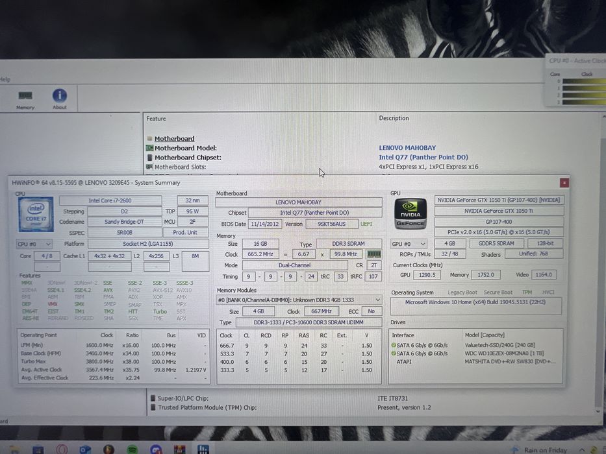The height and width of the screenshot is (454, 606).
Task: Click the UEFI indicator
Action: click(366, 224)
